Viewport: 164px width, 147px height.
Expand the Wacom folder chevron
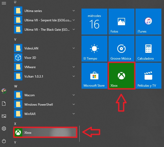click(74, 95)
